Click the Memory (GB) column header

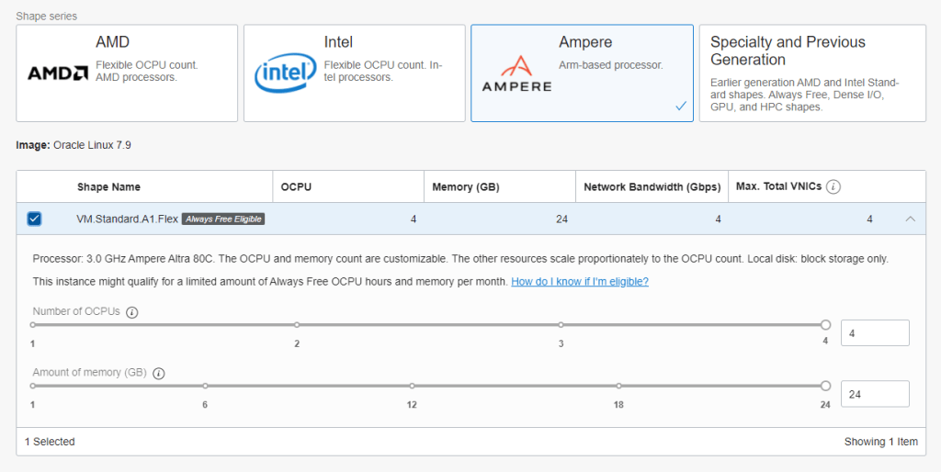pyautogui.click(x=465, y=187)
